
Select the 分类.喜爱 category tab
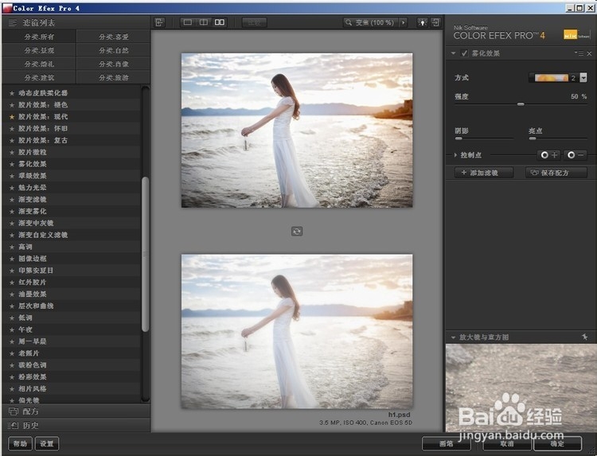(x=114, y=37)
